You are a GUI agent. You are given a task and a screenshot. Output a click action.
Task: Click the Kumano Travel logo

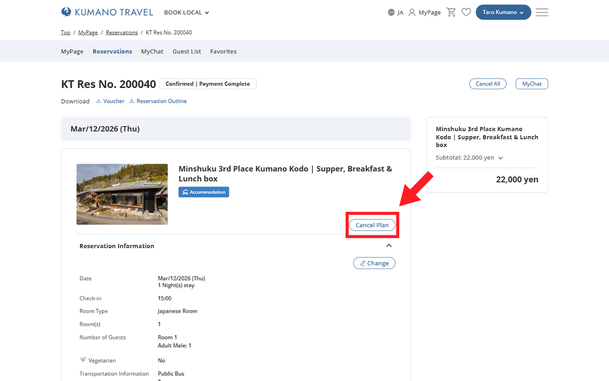(107, 12)
